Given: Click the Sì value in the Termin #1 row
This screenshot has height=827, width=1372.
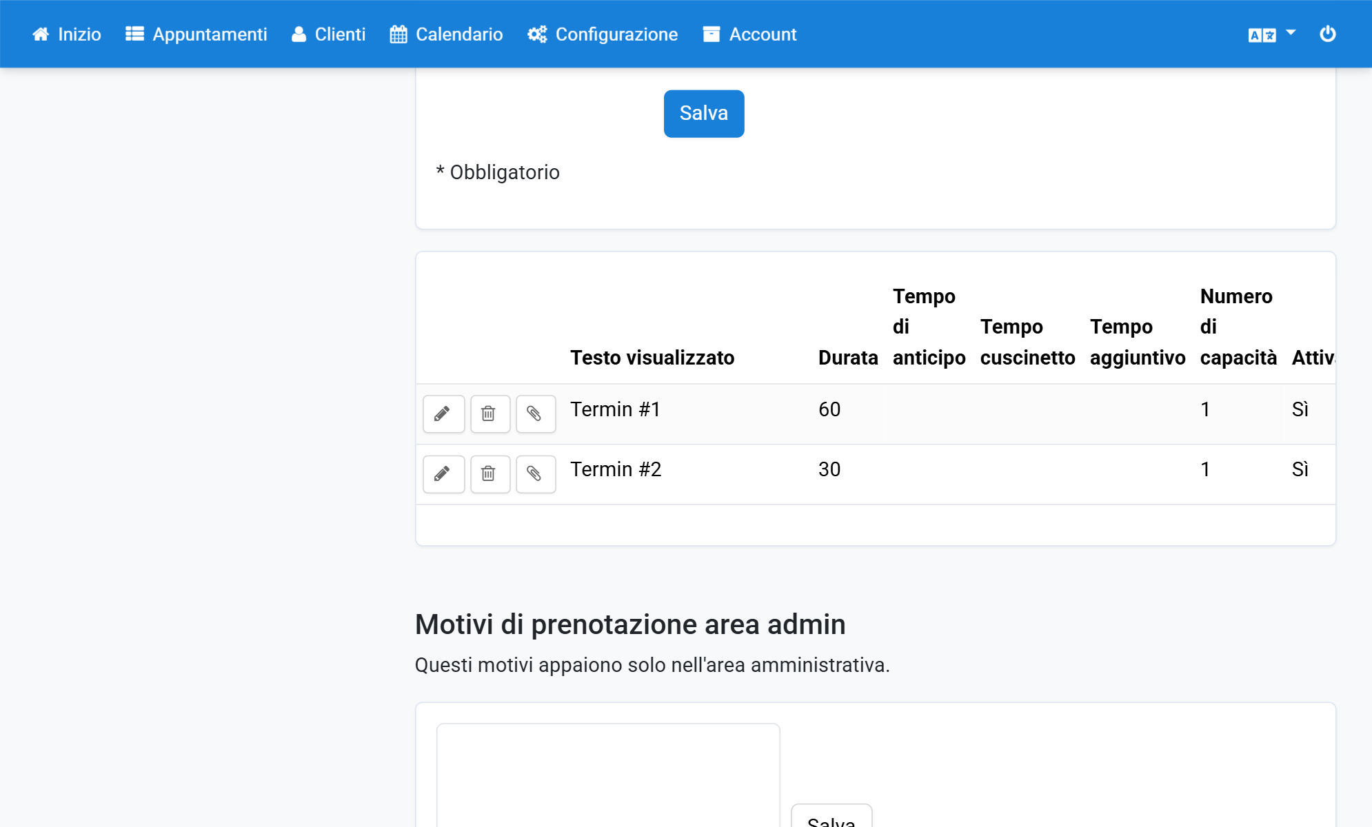Looking at the screenshot, I should pyautogui.click(x=1300, y=409).
